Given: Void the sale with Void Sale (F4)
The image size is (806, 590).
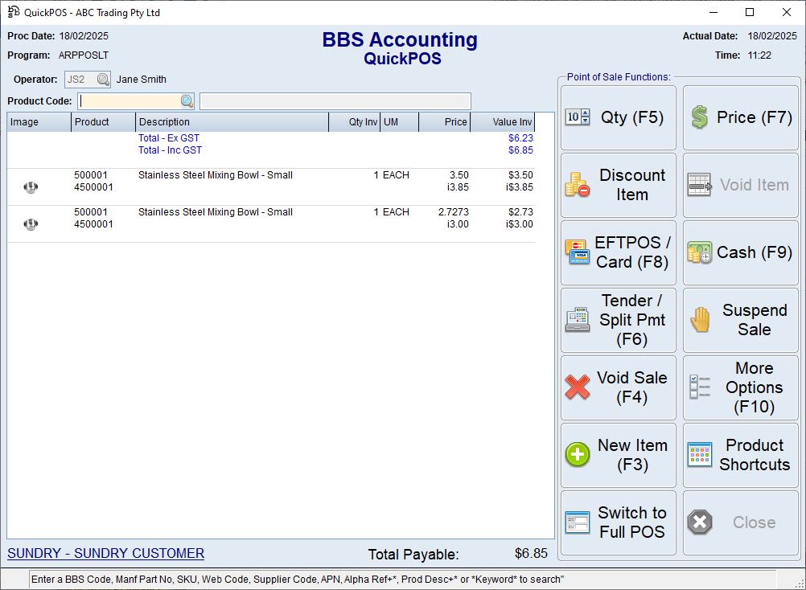Looking at the screenshot, I should click(x=618, y=387).
